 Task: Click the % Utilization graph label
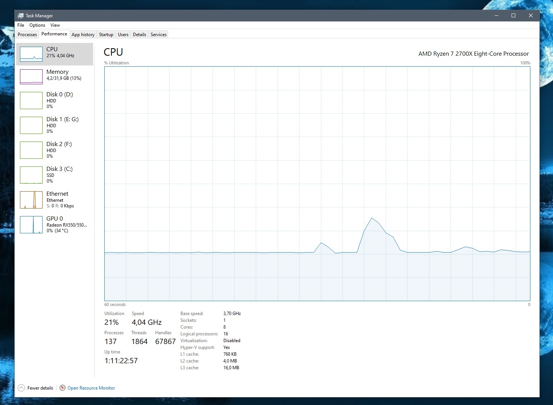click(x=116, y=63)
